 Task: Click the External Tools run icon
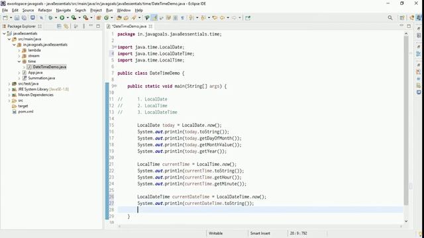(85, 18)
